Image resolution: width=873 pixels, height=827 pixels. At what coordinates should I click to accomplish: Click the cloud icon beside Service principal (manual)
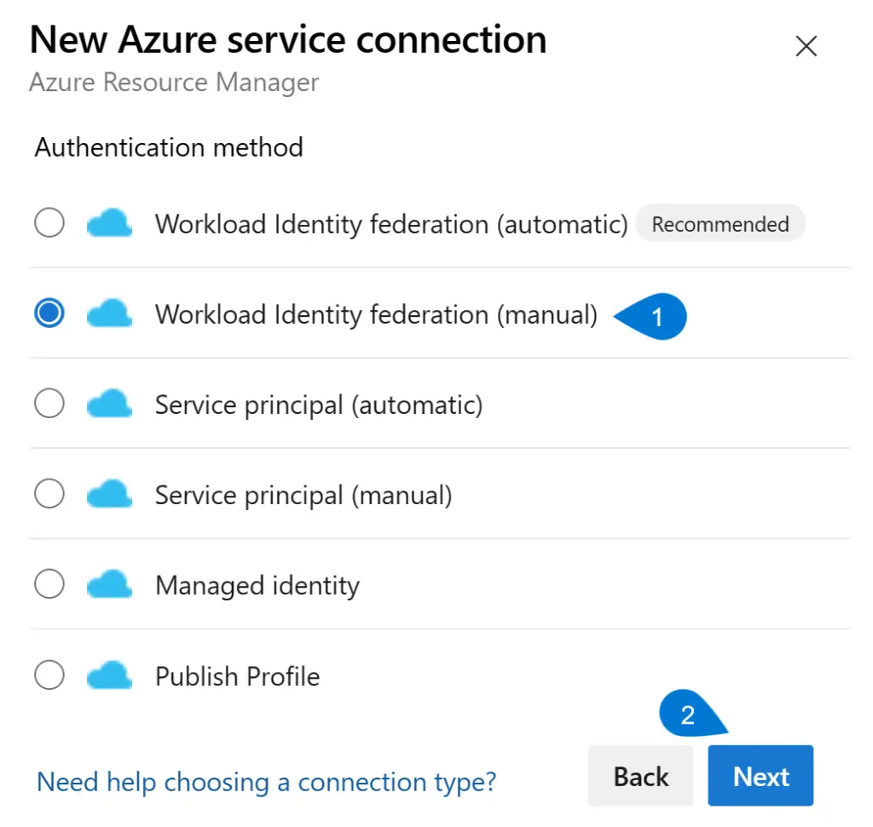pyautogui.click(x=109, y=495)
